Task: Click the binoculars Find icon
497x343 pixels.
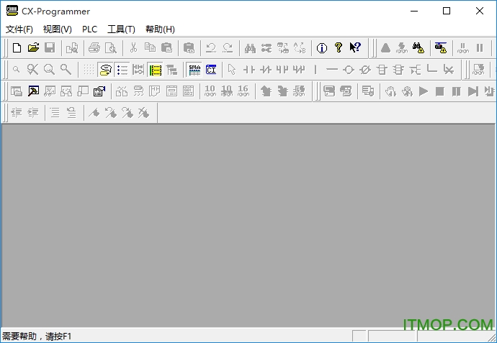Action: point(250,47)
